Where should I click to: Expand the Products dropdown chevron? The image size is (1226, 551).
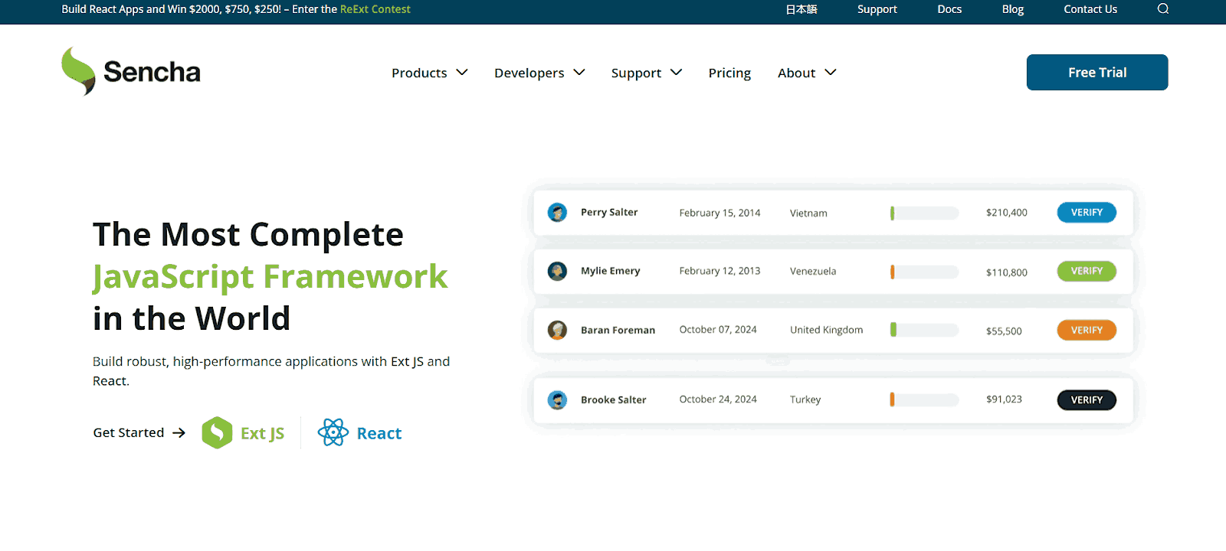(462, 73)
